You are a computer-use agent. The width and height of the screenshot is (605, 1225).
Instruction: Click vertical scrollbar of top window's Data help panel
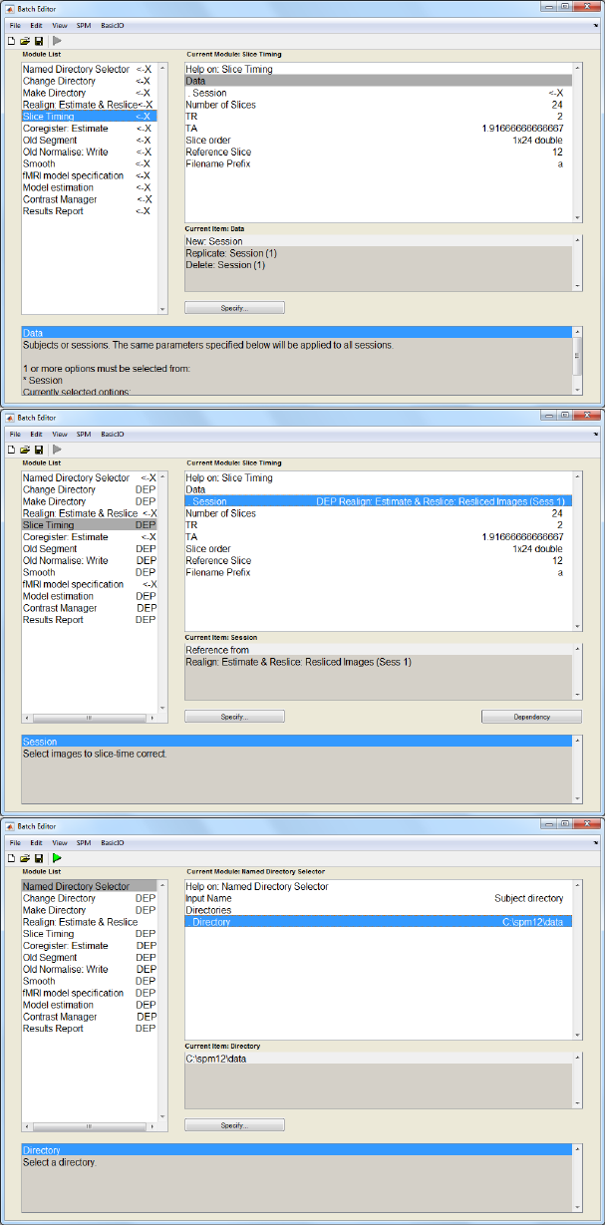click(x=577, y=359)
